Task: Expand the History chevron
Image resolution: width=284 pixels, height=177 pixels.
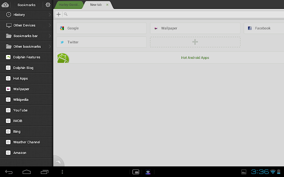Action: tap(50, 15)
